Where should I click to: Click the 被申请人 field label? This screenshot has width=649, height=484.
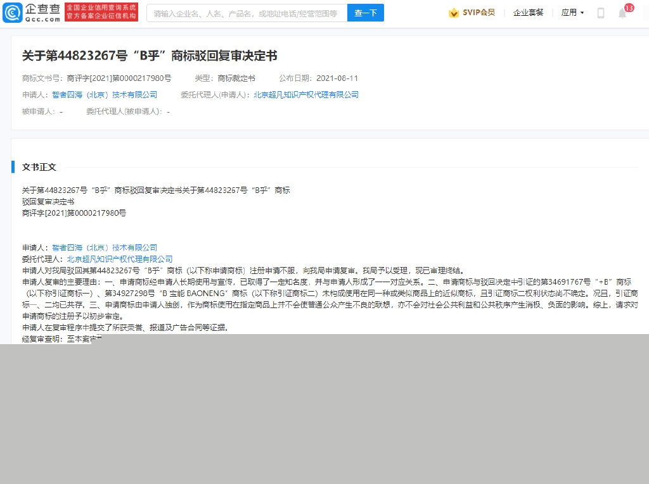coord(39,111)
